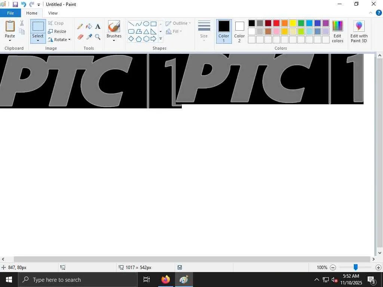The image size is (383, 287).
Task: Open the File menu
Action: (x=10, y=13)
